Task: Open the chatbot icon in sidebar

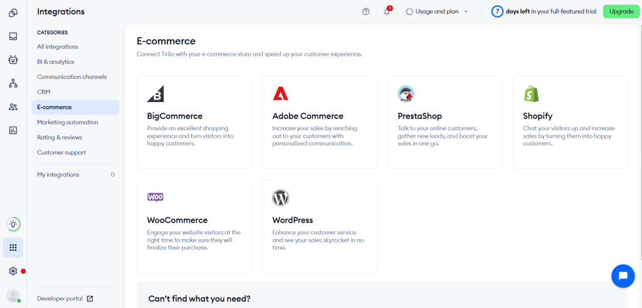Action: 13,60
